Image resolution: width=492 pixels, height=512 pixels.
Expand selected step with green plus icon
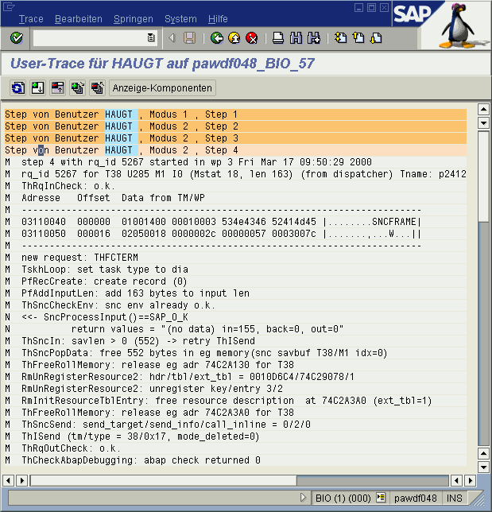(x=37, y=87)
